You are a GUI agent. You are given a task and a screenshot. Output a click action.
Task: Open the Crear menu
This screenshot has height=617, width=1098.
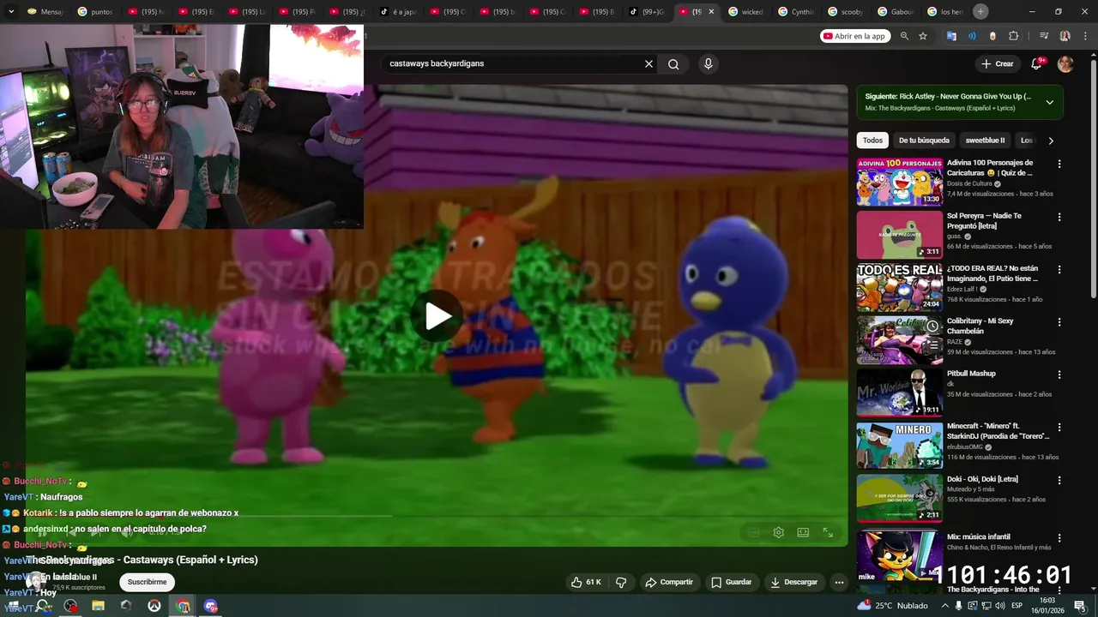998,63
